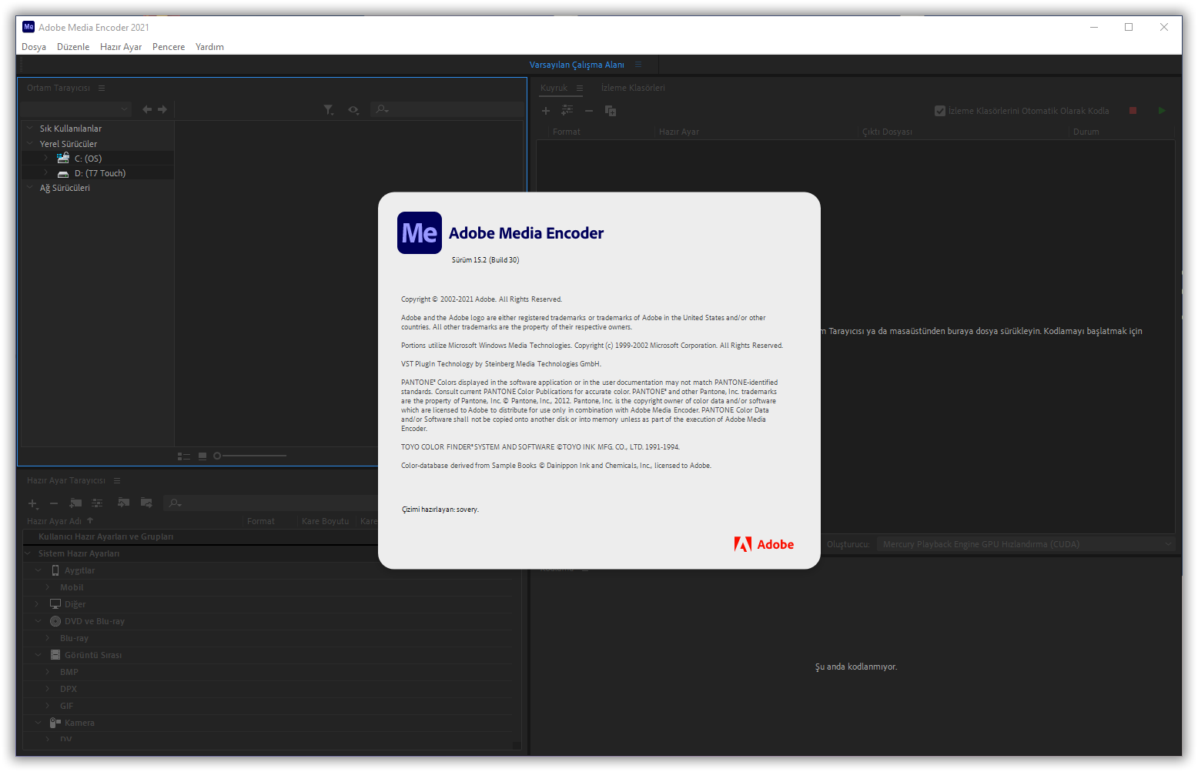This screenshot has height=772, width=1198.
Task: Create a new preset group folder
Action: coord(75,503)
